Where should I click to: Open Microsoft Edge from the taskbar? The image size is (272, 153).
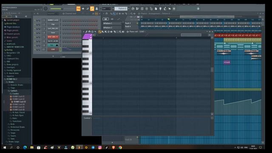[25, 147]
